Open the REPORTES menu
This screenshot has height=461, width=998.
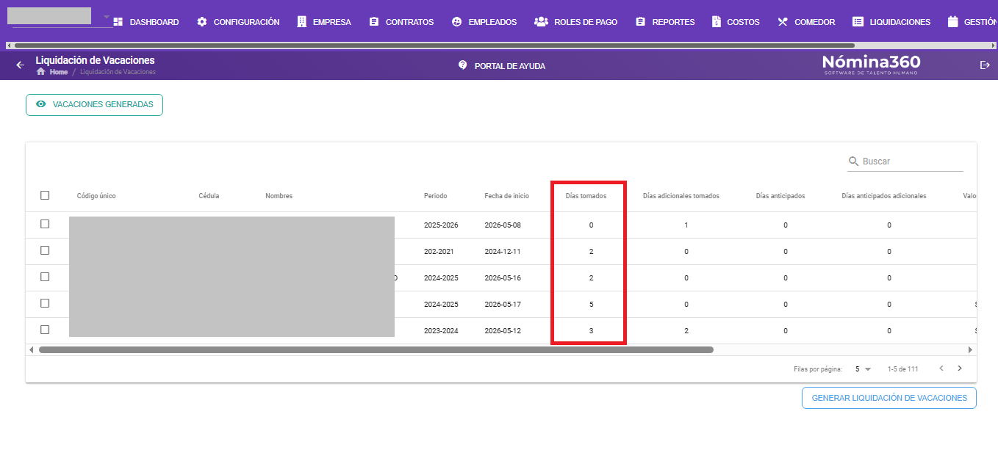[x=664, y=22]
